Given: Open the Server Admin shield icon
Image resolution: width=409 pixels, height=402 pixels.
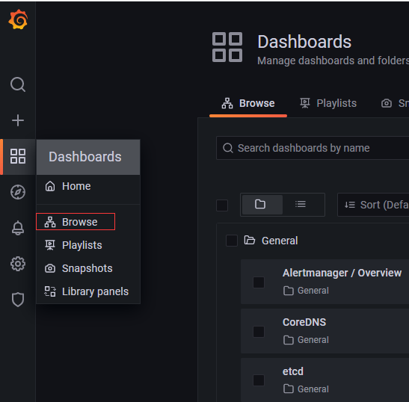Looking at the screenshot, I should (x=18, y=300).
